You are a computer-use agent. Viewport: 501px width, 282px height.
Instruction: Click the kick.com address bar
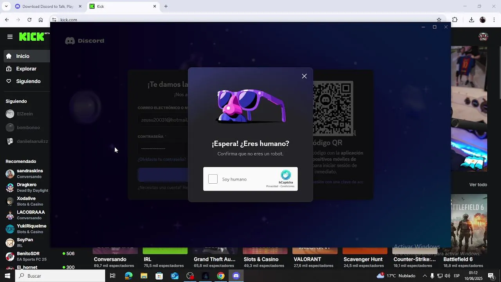[x=247, y=20]
